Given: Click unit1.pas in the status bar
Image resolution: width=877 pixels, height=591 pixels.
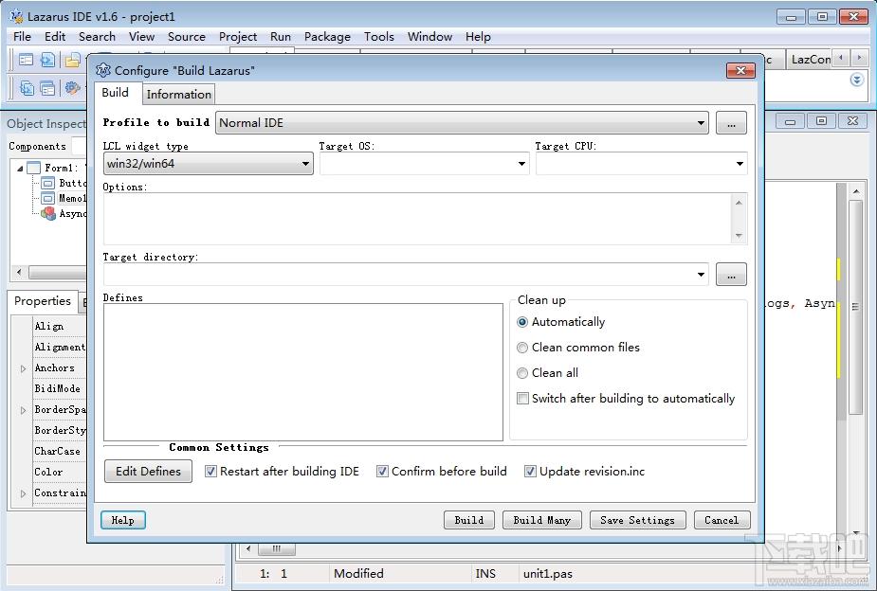Looking at the screenshot, I should tap(548, 574).
